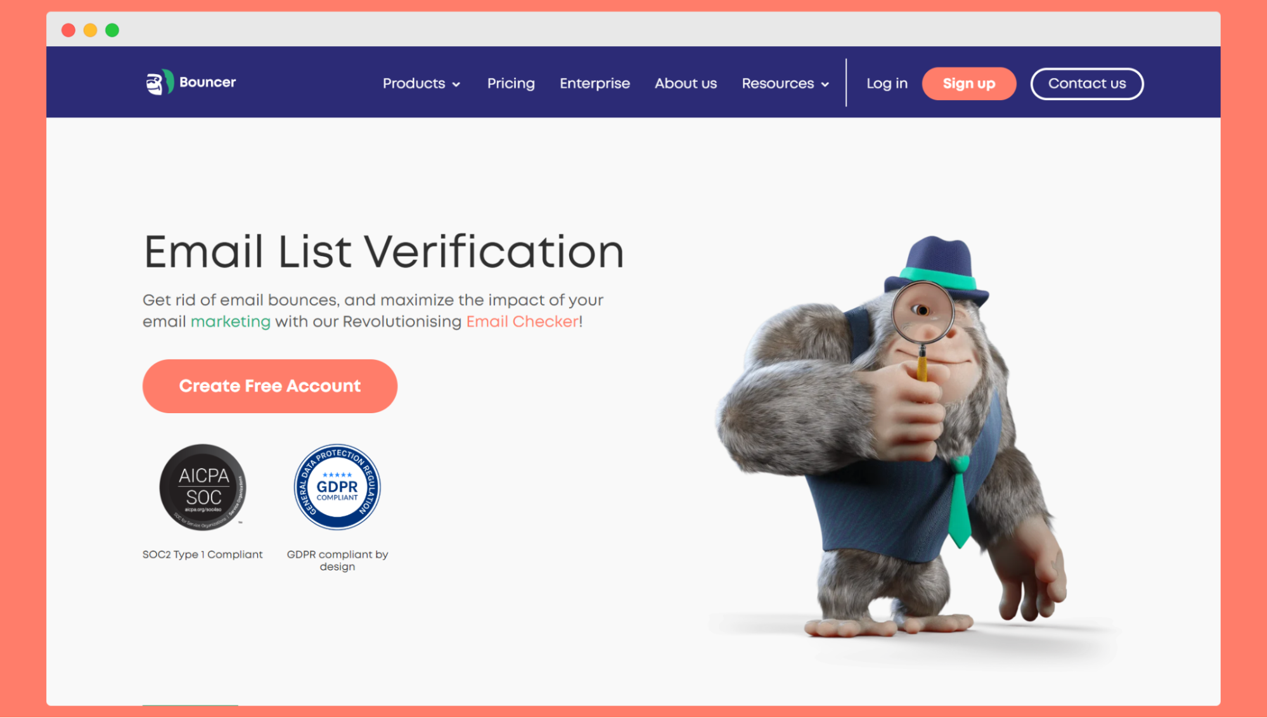Click the Log in link
The height and width of the screenshot is (718, 1267).
tap(887, 84)
